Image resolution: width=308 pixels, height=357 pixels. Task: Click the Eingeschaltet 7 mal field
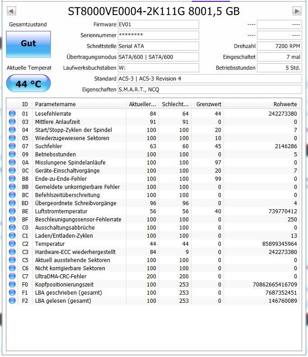click(x=280, y=57)
